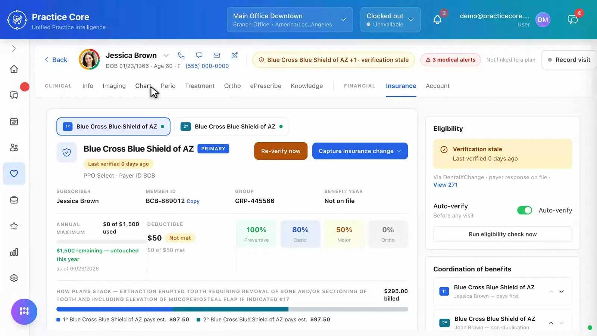Viewport: 597px width, 336px height.
Task: Email patient using the envelope icon
Action: click(217, 55)
